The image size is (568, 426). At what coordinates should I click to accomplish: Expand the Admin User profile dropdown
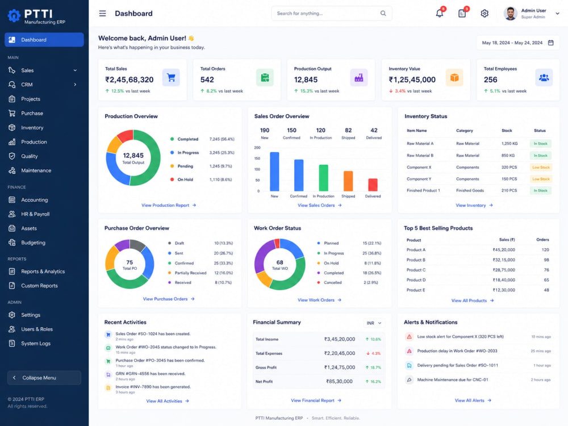[557, 14]
